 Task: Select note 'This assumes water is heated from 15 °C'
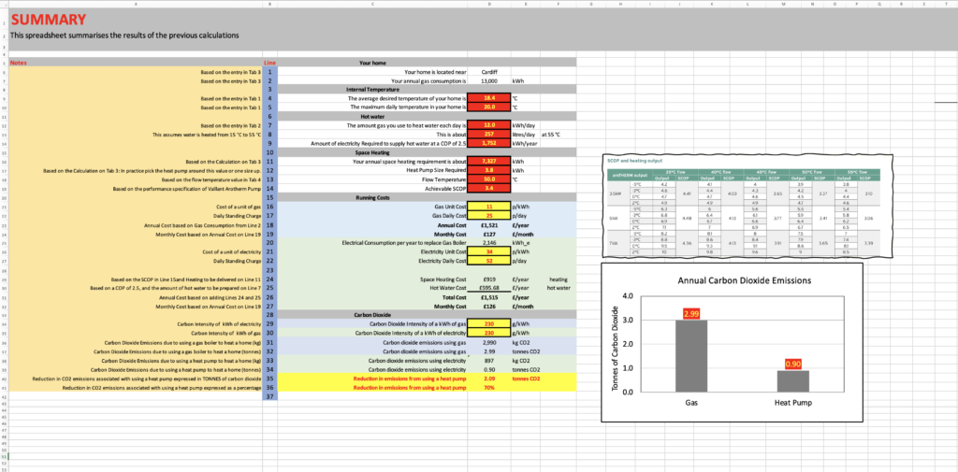[x=207, y=134]
